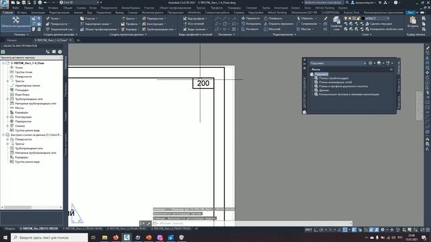
Task: Select the Отразить зеркально (Mirror) tool
Action: [278, 24]
